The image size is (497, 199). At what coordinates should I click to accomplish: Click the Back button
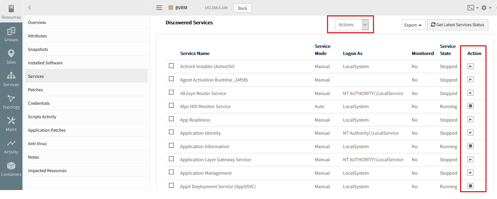(x=243, y=8)
